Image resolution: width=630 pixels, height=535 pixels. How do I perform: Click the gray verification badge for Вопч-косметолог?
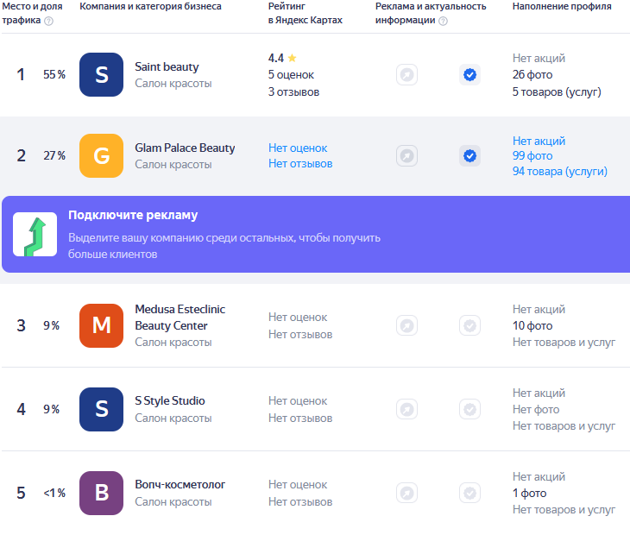tap(469, 494)
